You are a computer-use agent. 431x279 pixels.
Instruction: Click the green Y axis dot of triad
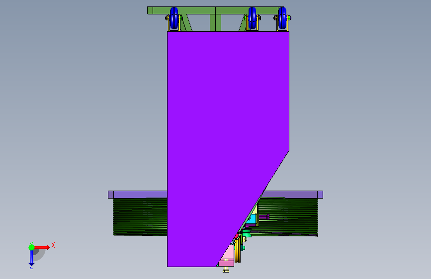click(x=31, y=247)
